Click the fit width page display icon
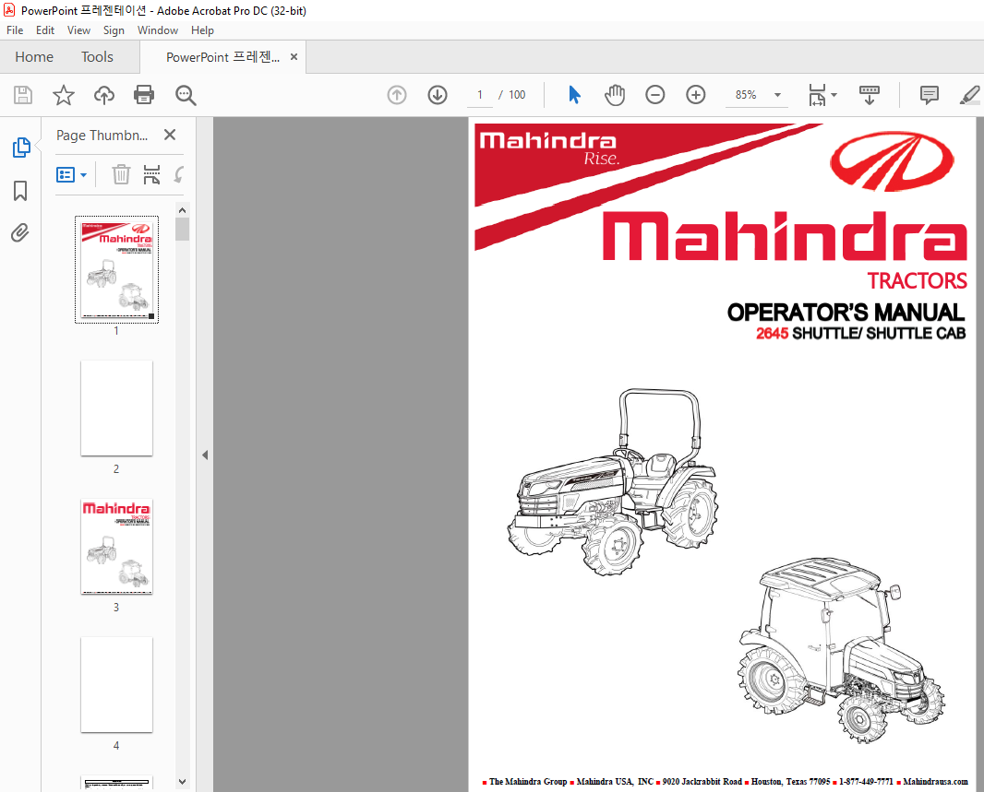The height and width of the screenshot is (792, 984). 817,95
